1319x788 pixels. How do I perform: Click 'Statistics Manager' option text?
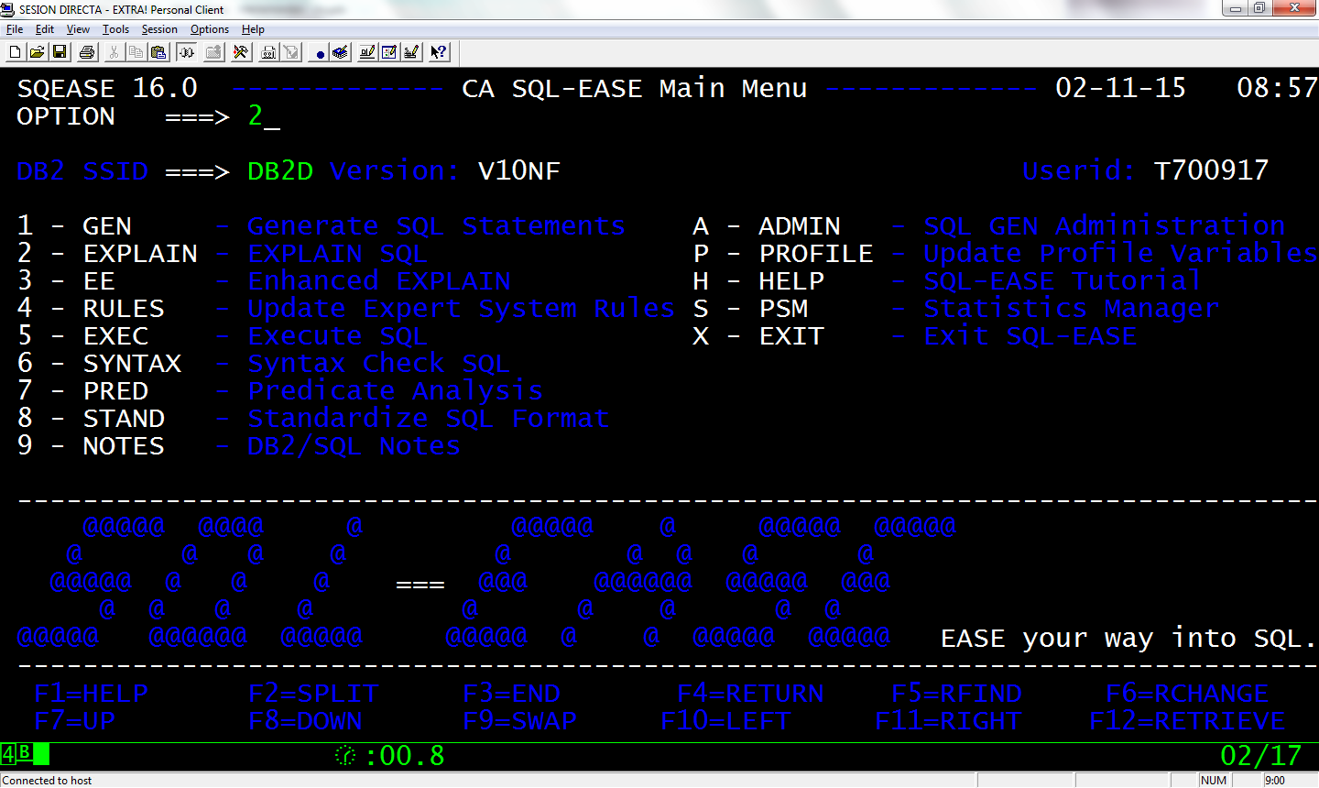point(1072,309)
